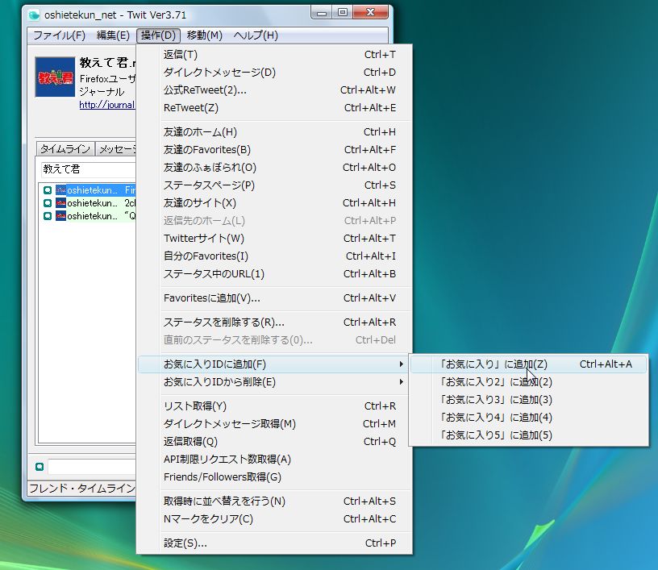The width and height of the screenshot is (658, 570).
Task: Click the 教えて君 profile avatar image
Action: tap(55, 77)
